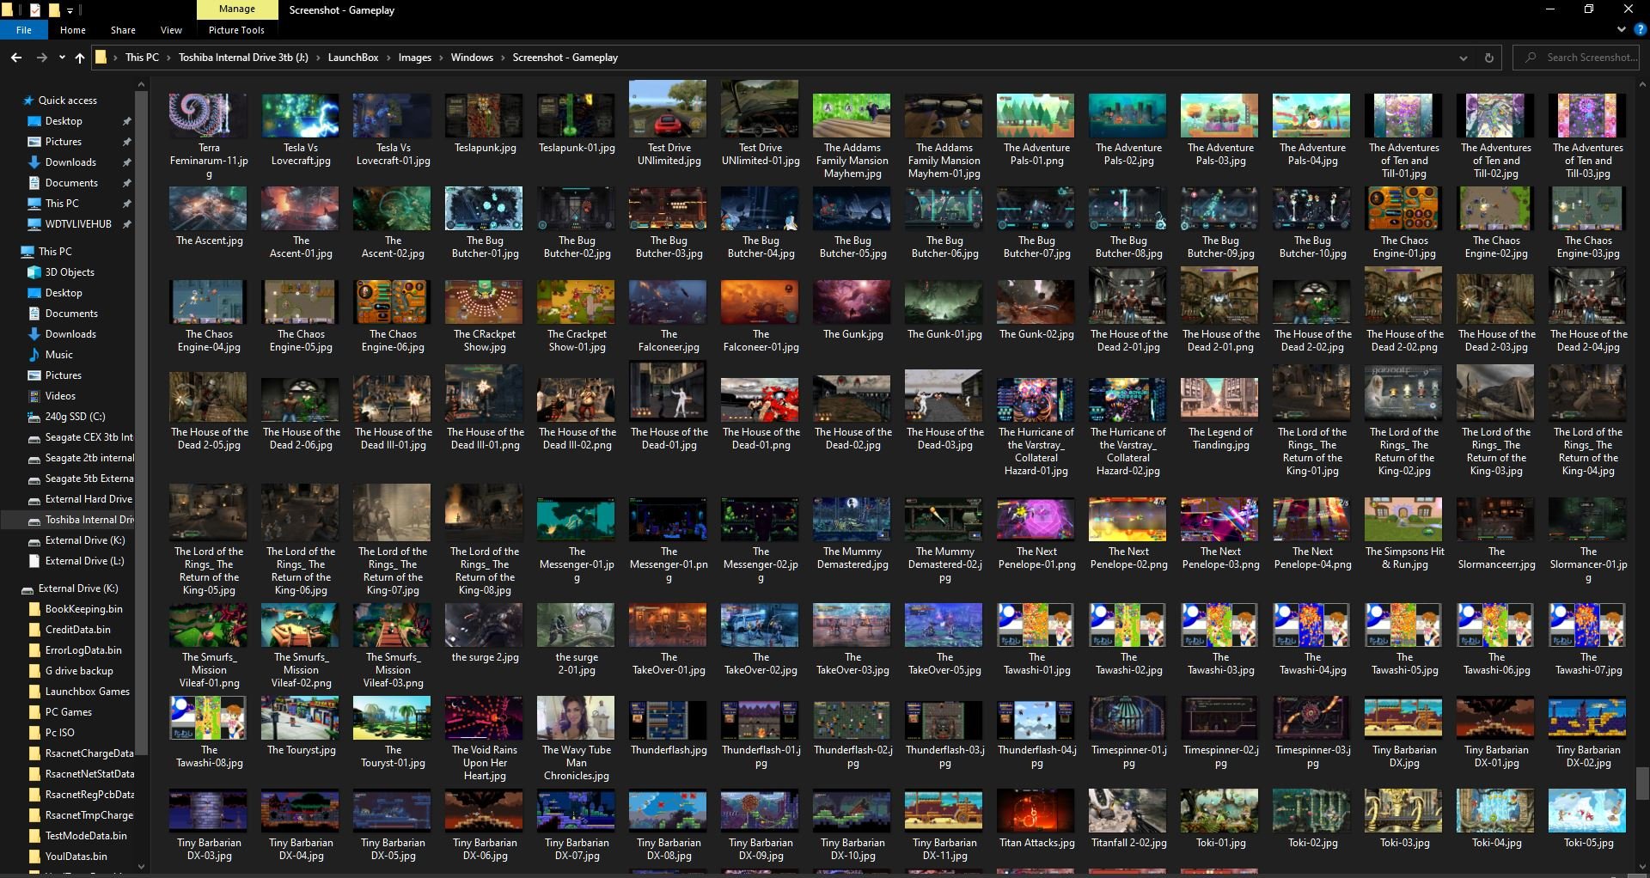Navigate to Toshiba Internal Drive 3tb breadcrumb
1650x878 pixels.
coord(243,58)
